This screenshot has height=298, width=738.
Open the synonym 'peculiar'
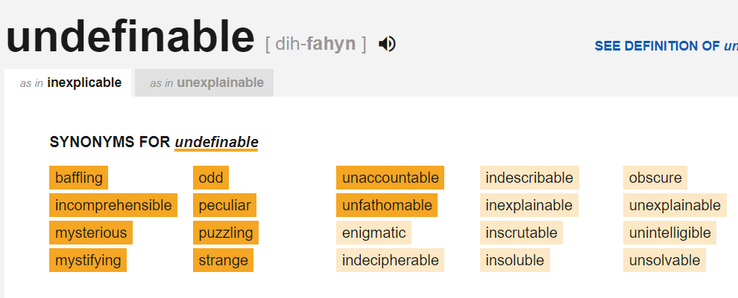224,205
